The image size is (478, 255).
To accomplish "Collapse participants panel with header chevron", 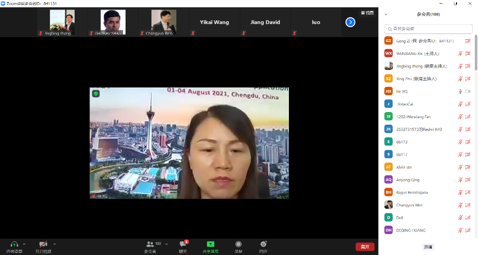I will point(386,14).
